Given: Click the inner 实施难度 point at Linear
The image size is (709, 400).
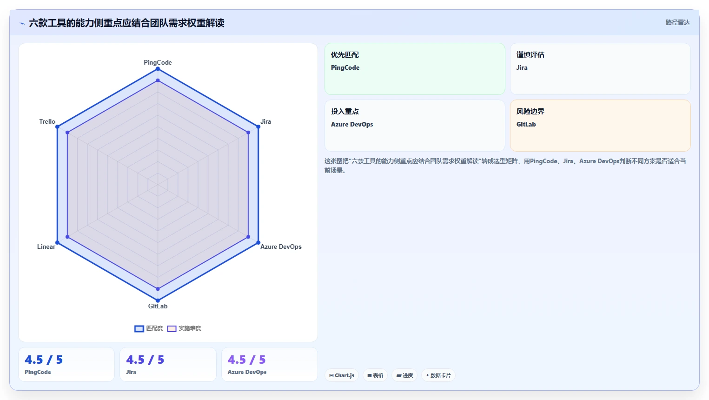Looking at the screenshot, I should [x=67, y=237].
